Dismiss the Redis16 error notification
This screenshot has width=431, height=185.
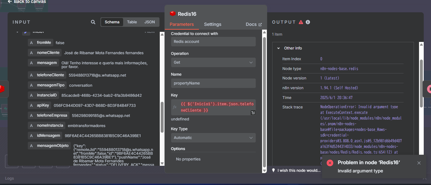419,163
